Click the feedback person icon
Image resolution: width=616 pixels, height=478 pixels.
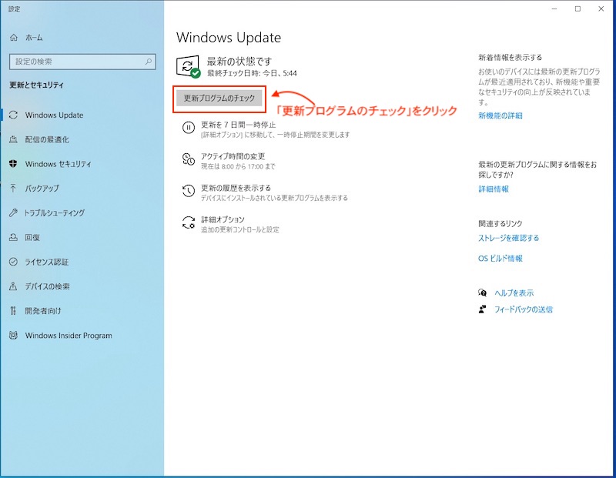point(483,309)
